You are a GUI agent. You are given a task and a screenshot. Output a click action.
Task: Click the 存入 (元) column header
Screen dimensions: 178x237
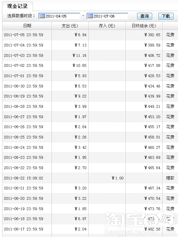click(x=107, y=26)
